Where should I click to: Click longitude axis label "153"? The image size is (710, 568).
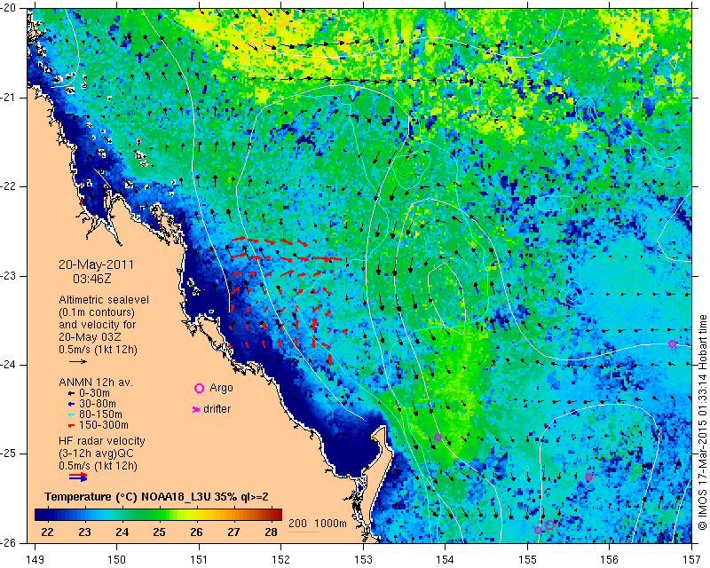click(x=363, y=560)
